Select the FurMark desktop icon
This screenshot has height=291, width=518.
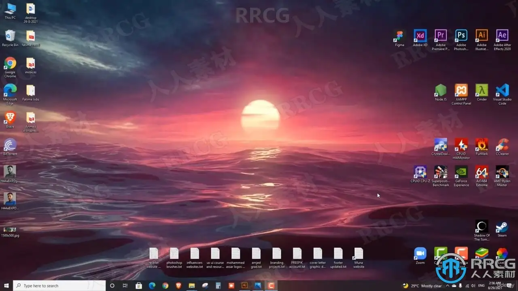482,147
